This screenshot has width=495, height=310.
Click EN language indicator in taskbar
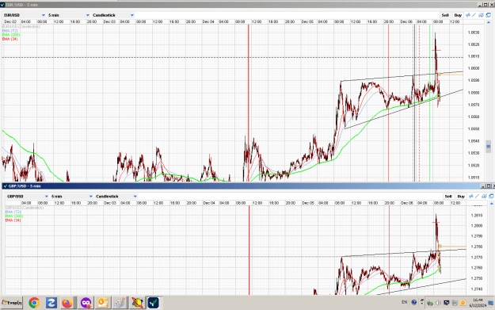pos(405,302)
